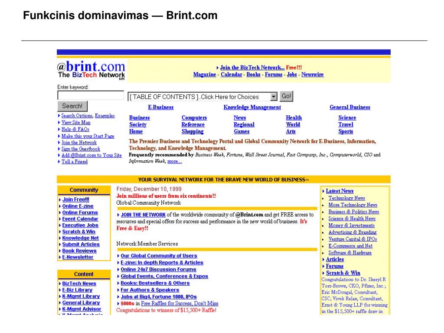
Task: Open Online E-zine in Community box
Action: coord(78,206)
